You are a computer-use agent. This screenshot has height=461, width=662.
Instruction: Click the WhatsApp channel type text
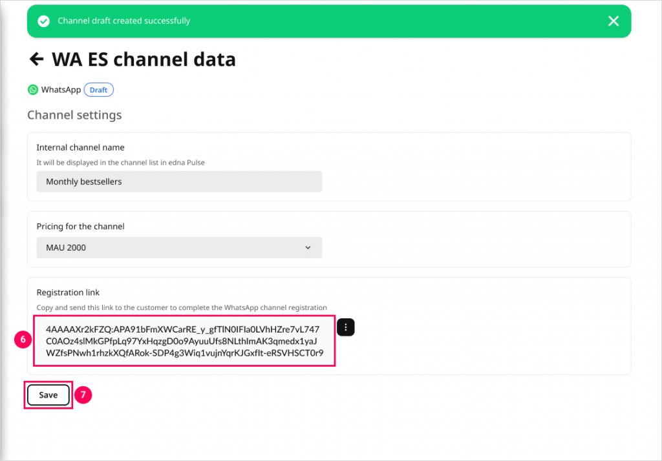(61, 90)
